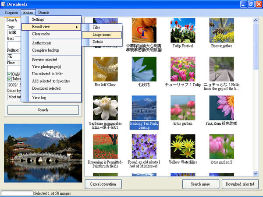
Task: Open the Program menu
Action: [x=12, y=13]
